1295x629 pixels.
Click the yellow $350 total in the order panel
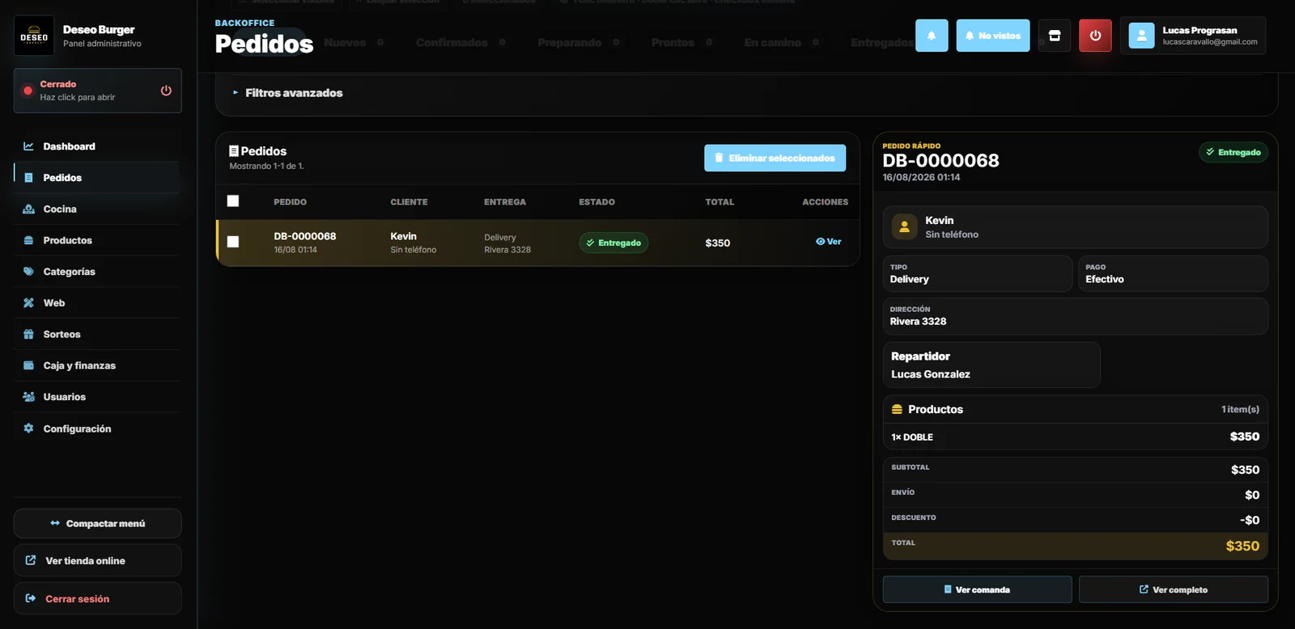[x=1242, y=546]
